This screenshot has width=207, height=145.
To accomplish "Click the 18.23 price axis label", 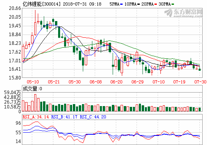I will point(15,43).
